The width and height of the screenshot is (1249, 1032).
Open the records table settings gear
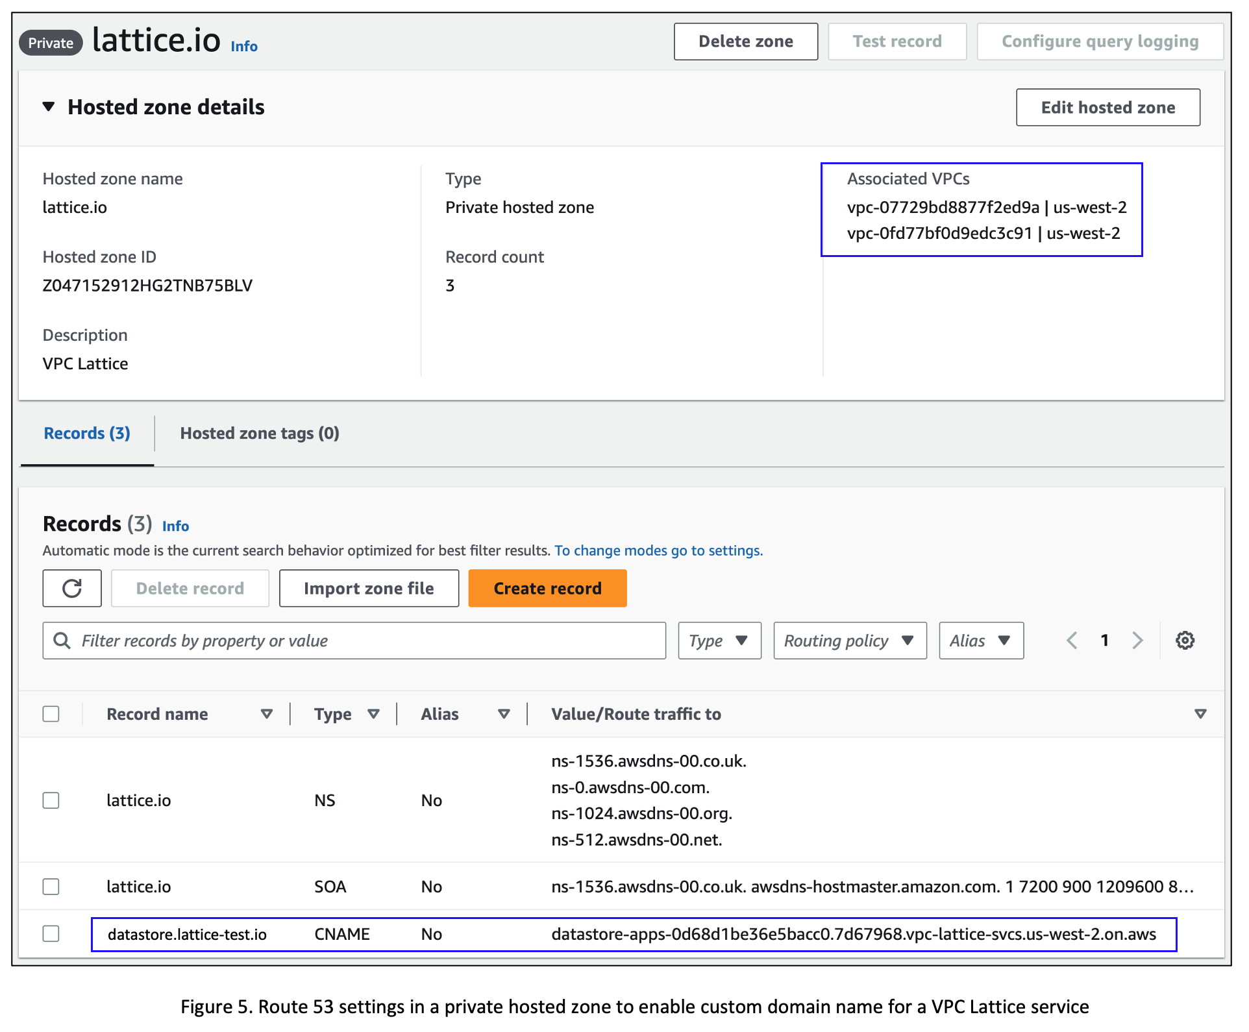click(1185, 641)
